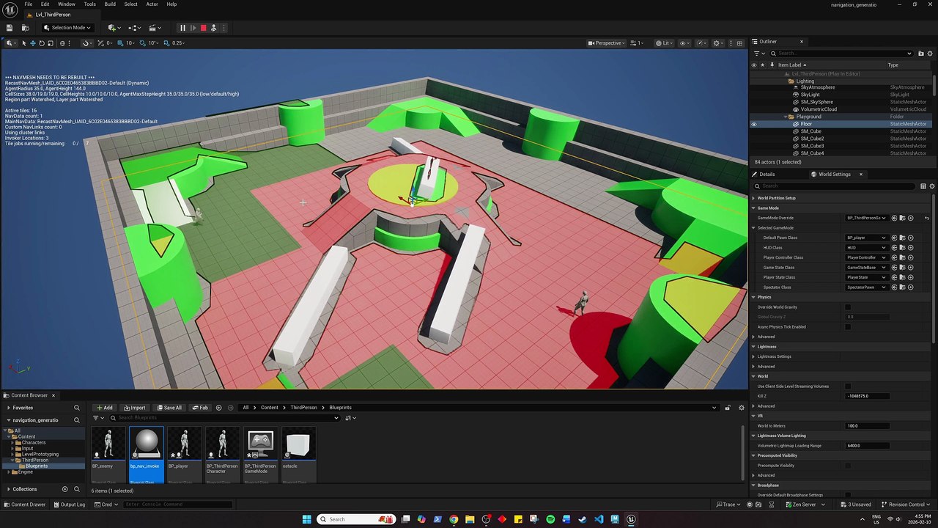Open the Tools menu
The width and height of the screenshot is (938, 528).
click(89, 4)
